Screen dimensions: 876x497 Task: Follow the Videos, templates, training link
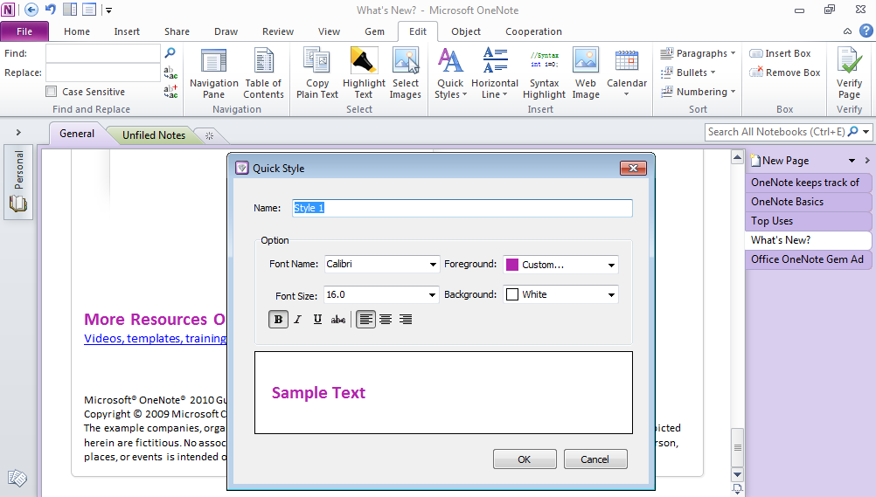click(x=156, y=338)
